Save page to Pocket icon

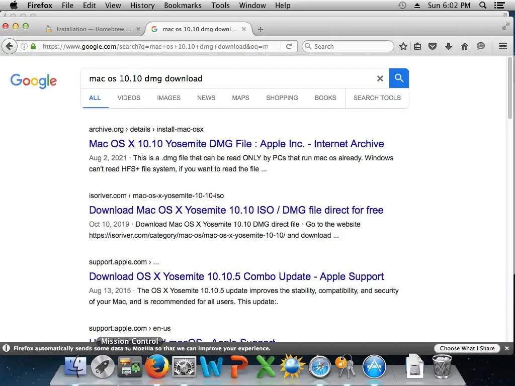433,46
